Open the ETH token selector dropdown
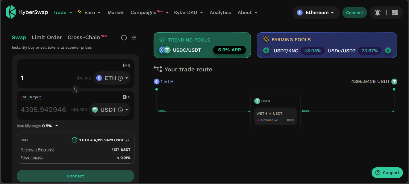 click(x=112, y=78)
